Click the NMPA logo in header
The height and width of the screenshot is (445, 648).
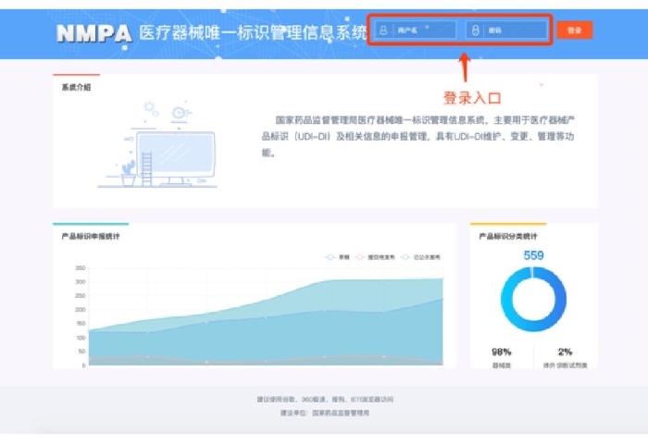[93, 33]
